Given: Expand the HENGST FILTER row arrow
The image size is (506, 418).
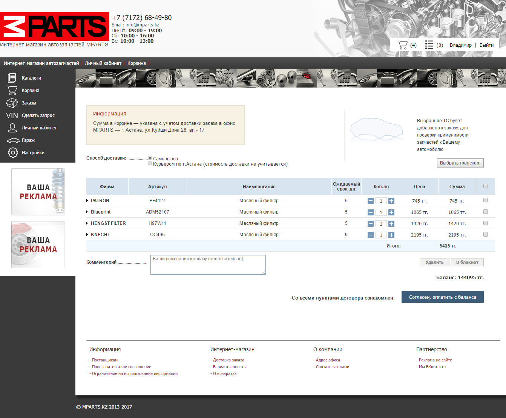Looking at the screenshot, I should [87, 223].
